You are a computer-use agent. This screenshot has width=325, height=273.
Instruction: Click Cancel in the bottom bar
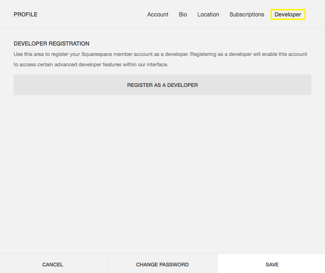point(53,265)
